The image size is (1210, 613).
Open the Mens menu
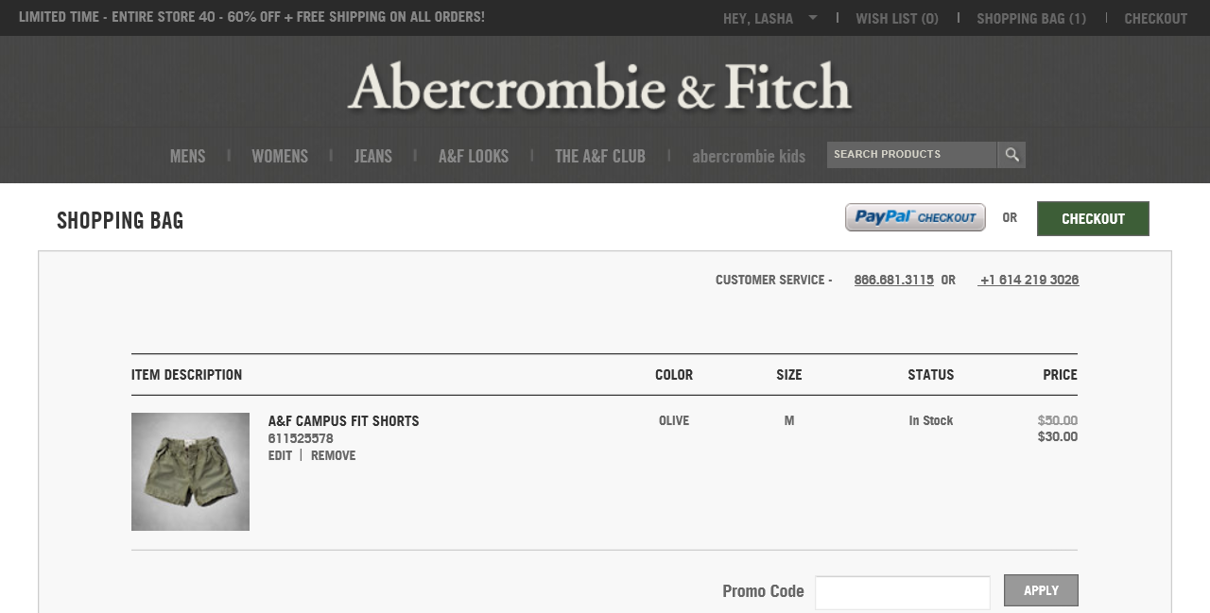[187, 156]
